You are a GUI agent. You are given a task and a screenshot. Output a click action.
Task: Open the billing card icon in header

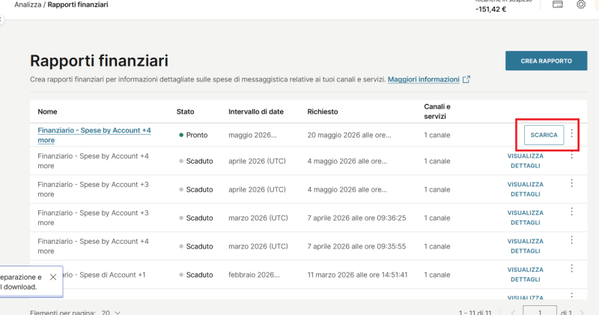[557, 4]
